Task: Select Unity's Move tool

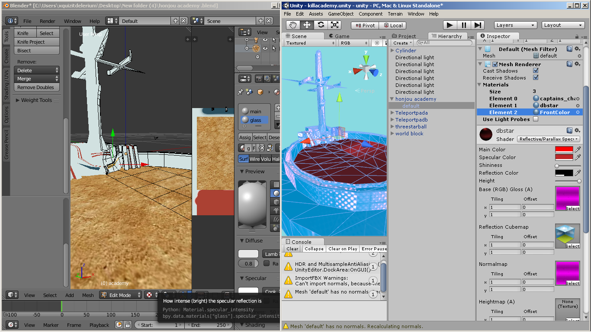Action: [x=307, y=25]
